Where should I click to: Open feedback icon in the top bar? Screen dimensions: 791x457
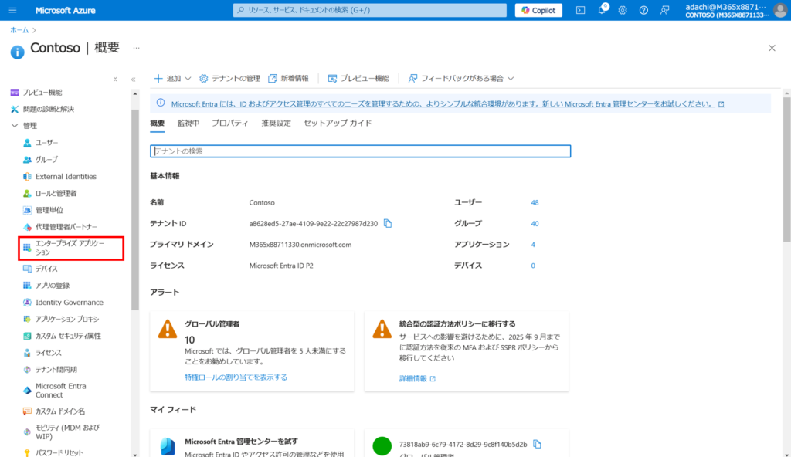(665, 10)
